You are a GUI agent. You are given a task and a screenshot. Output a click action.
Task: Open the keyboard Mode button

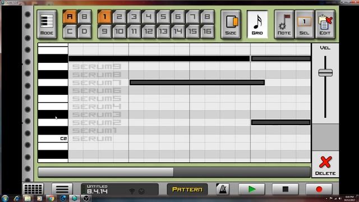tap(47, 24)
